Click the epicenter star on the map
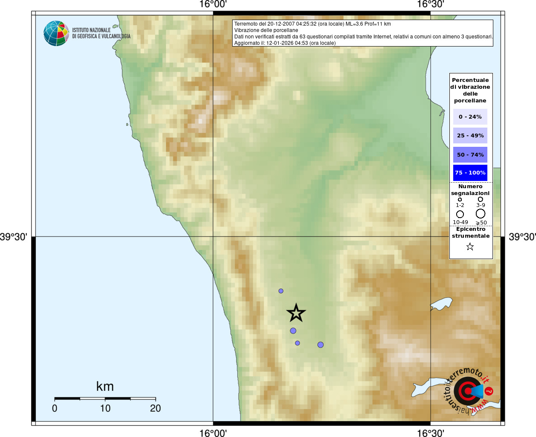This screenshot has height=437, width=536. [296, 313]
